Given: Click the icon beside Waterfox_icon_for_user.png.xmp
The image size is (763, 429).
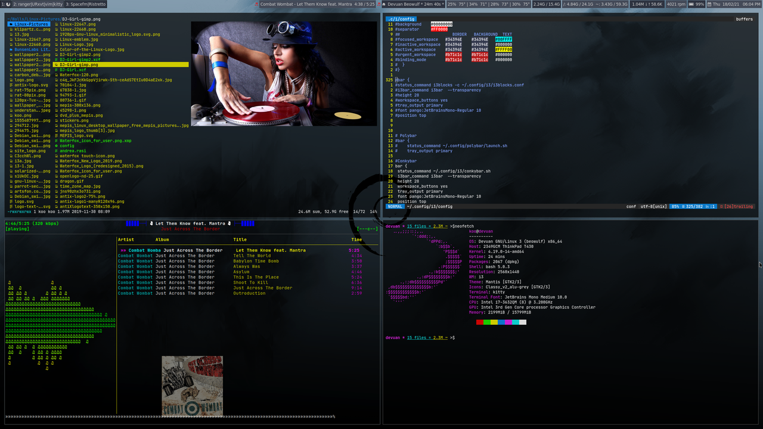Looking at the screenshot, I should click(x=56, y=141).
